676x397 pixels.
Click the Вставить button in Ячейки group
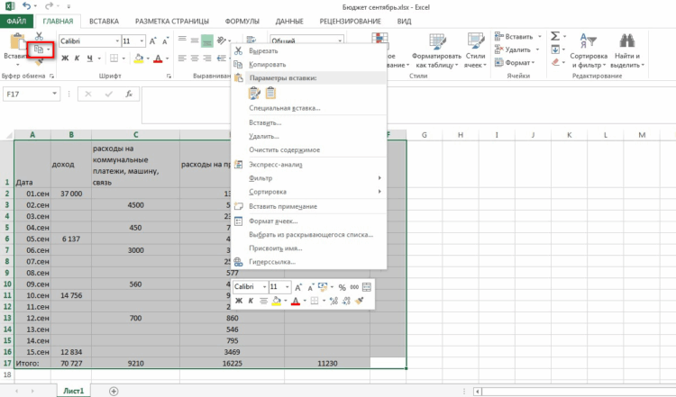(x=517, y=37)
